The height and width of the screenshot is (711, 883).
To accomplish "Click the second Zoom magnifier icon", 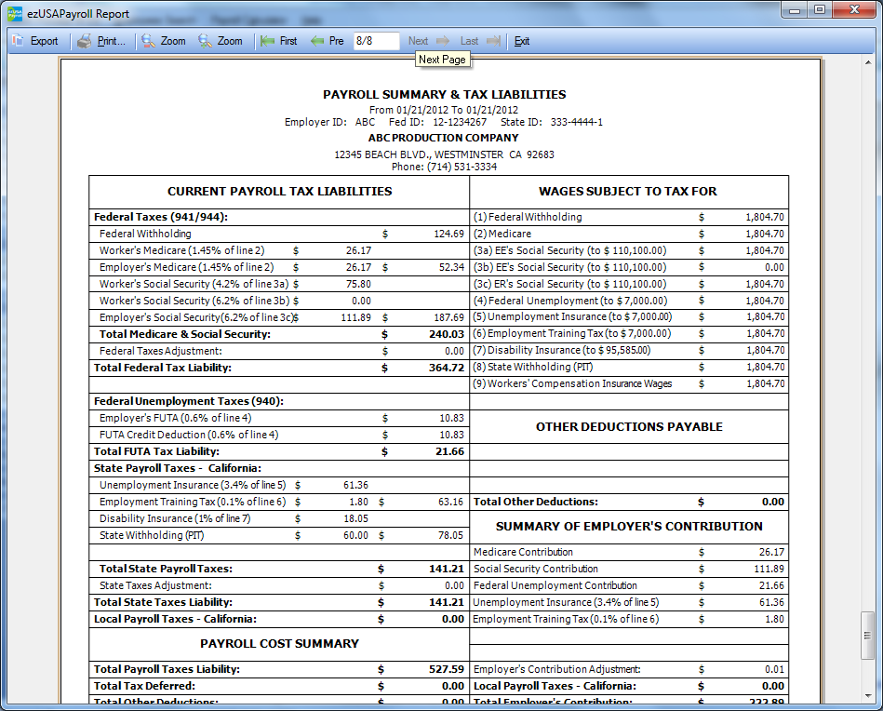I will pyautogui.click(x=205, y=41).
